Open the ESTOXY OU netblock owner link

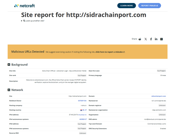click(82, 101)
